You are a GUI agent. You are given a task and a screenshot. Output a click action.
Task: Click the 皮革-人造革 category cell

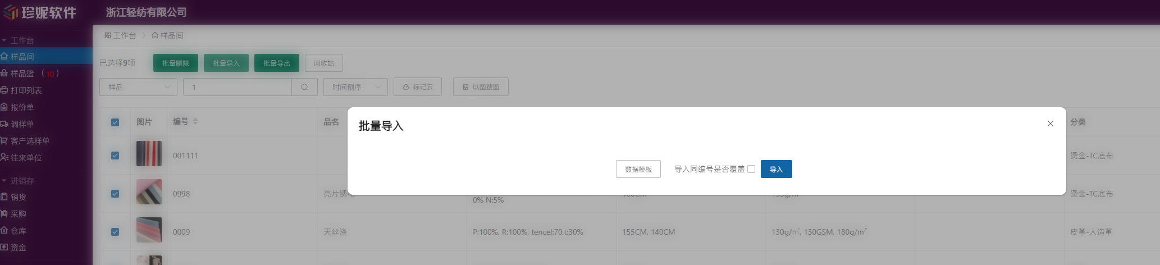pos(1091,232)
